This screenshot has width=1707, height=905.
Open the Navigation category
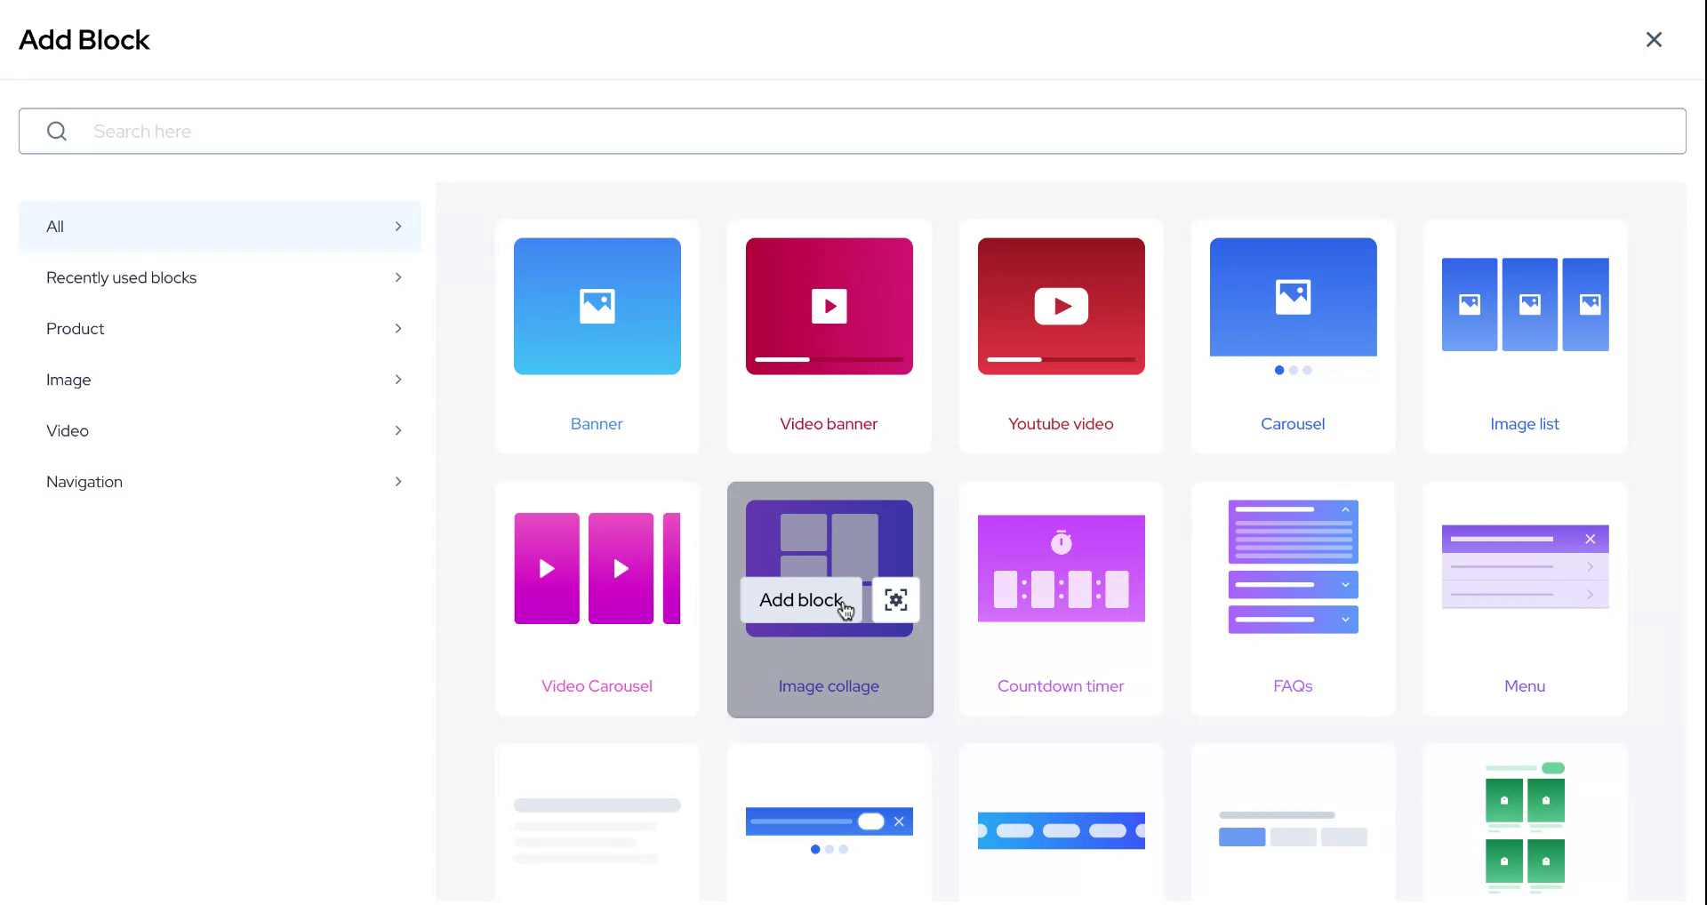pyautogui.click(x=220, y=482)
